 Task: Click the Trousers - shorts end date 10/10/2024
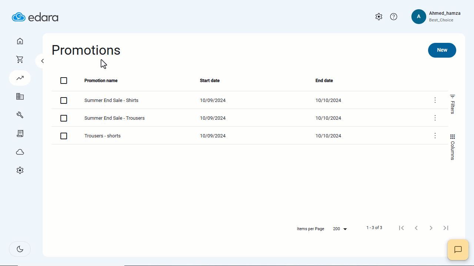328,136
